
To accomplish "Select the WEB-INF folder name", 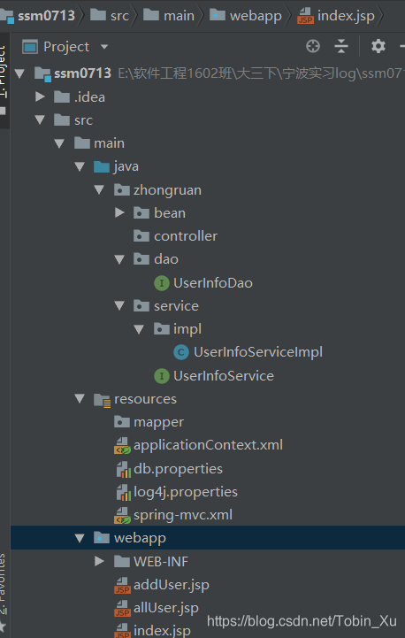I will pyautogui.click(x=161, y=562).
